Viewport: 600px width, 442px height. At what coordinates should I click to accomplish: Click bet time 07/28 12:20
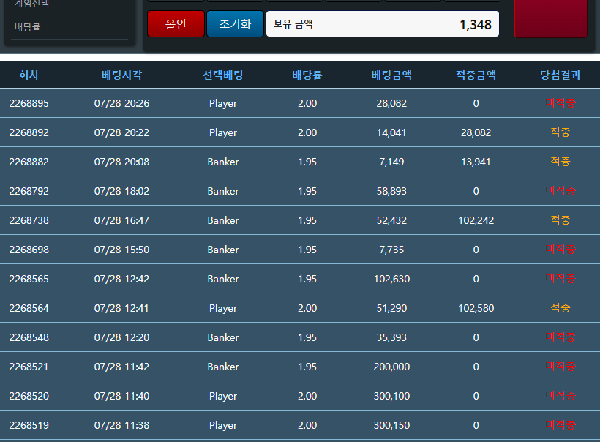pyautogui.click(x=121, y=337)
